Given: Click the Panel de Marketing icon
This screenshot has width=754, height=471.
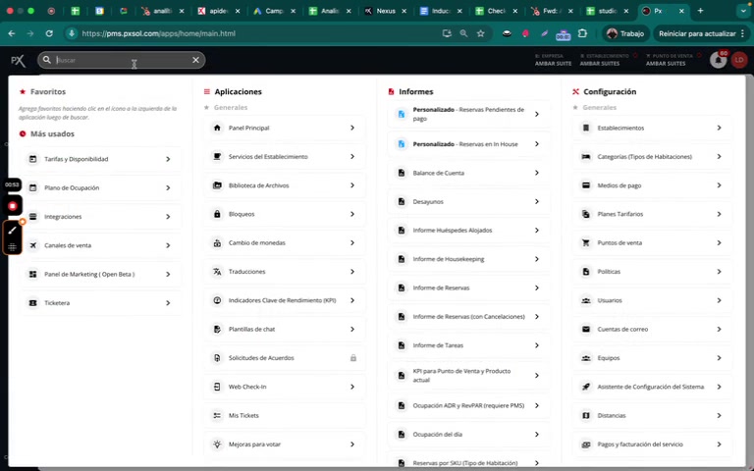Looking at the screenshot, I should 32,275.
